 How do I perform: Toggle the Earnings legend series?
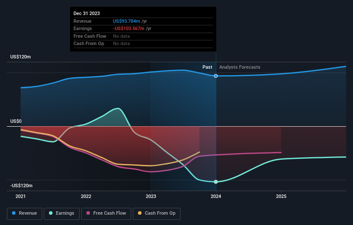pyautogui.click(x=61, y=213)
